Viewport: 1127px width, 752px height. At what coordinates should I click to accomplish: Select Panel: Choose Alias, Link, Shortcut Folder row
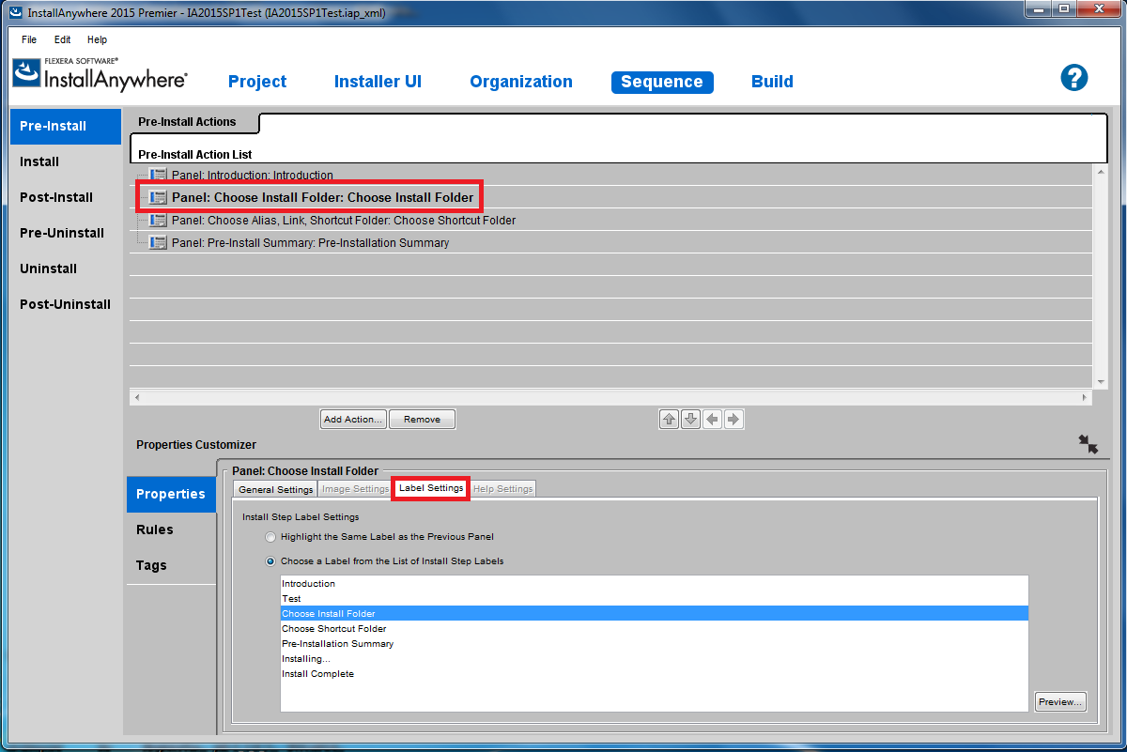(611, 220)
